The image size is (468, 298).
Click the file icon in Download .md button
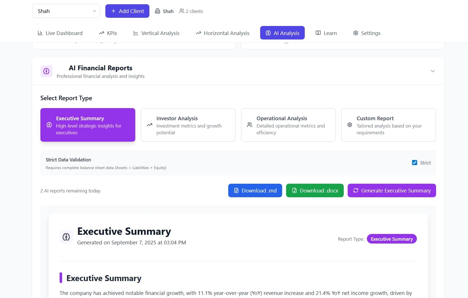click(236, 190)
